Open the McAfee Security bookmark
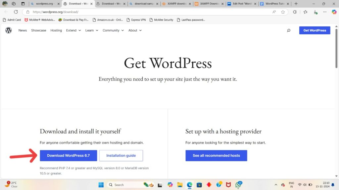This screenshot has height=190, width=339. pyautogui.click(x=161, y=20)
